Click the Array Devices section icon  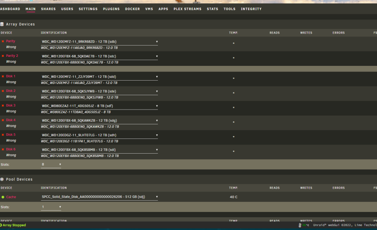coord(2,24)
